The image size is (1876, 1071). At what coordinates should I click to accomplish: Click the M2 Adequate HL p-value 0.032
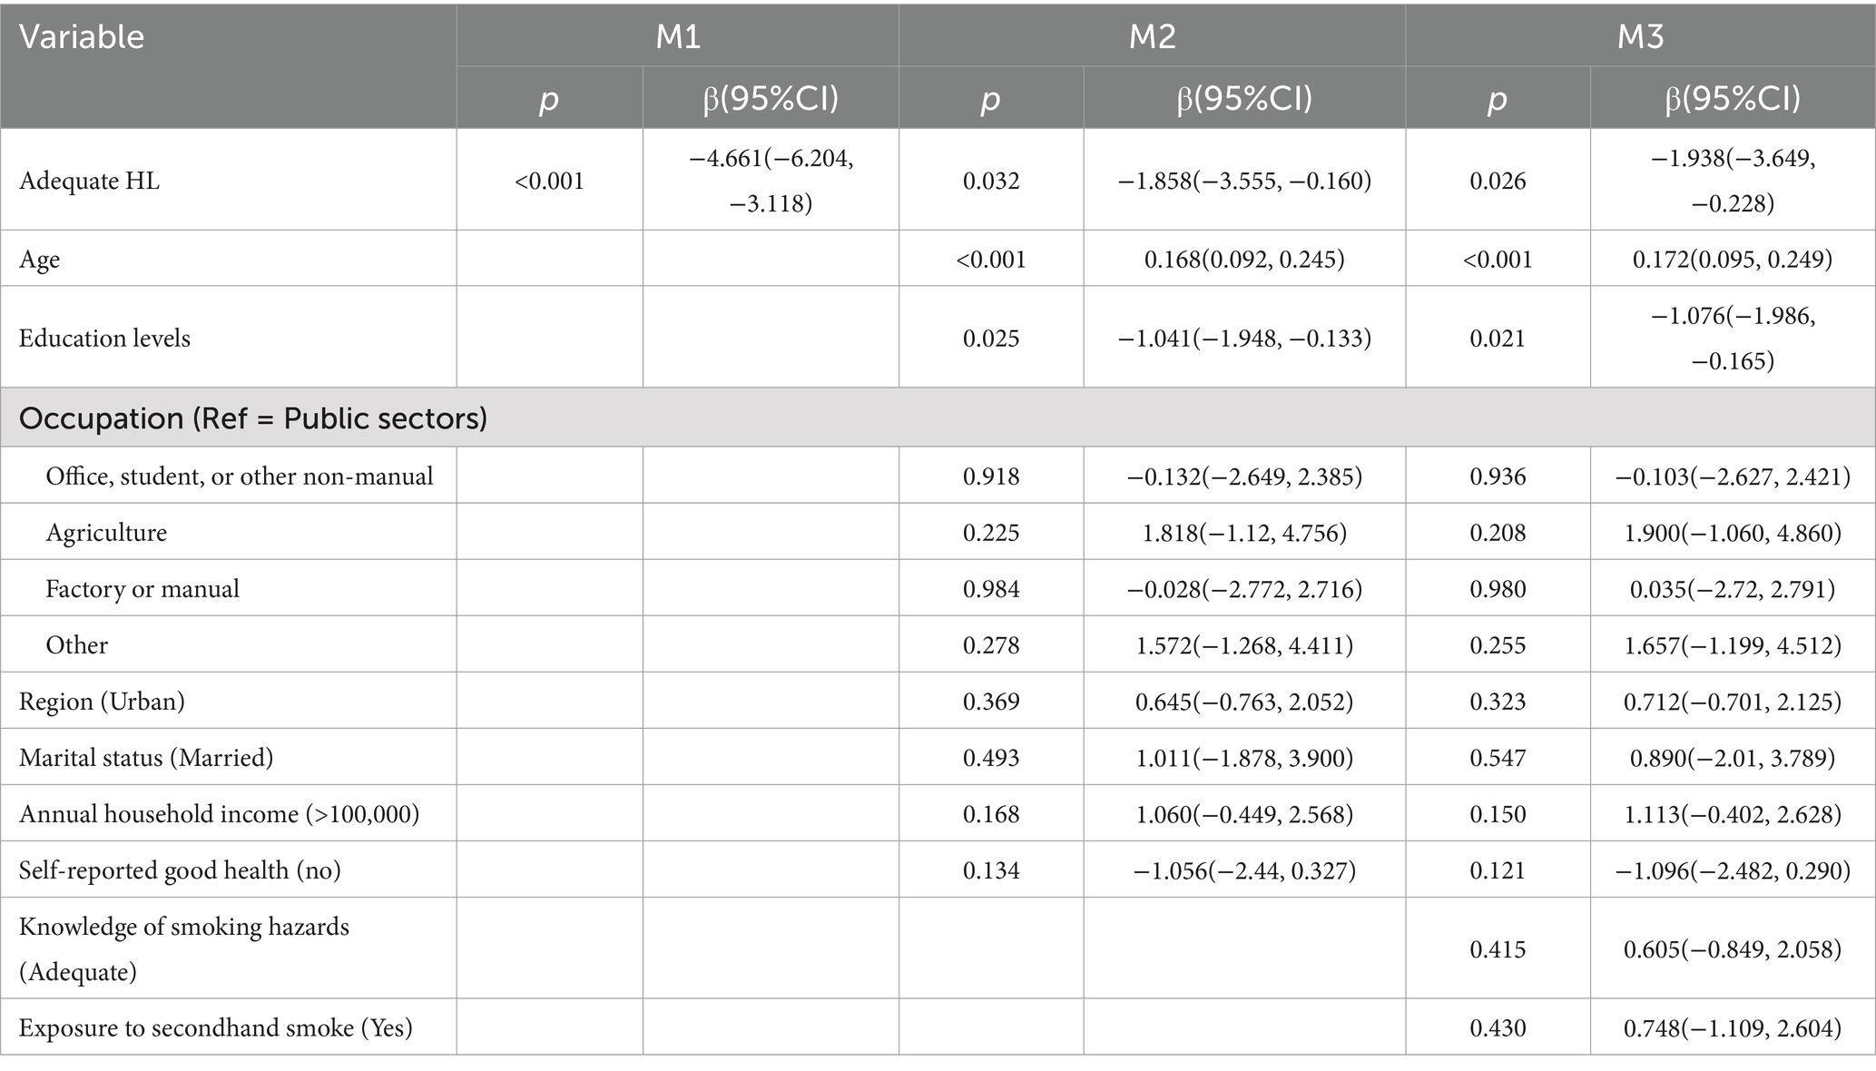click(991, 181)
